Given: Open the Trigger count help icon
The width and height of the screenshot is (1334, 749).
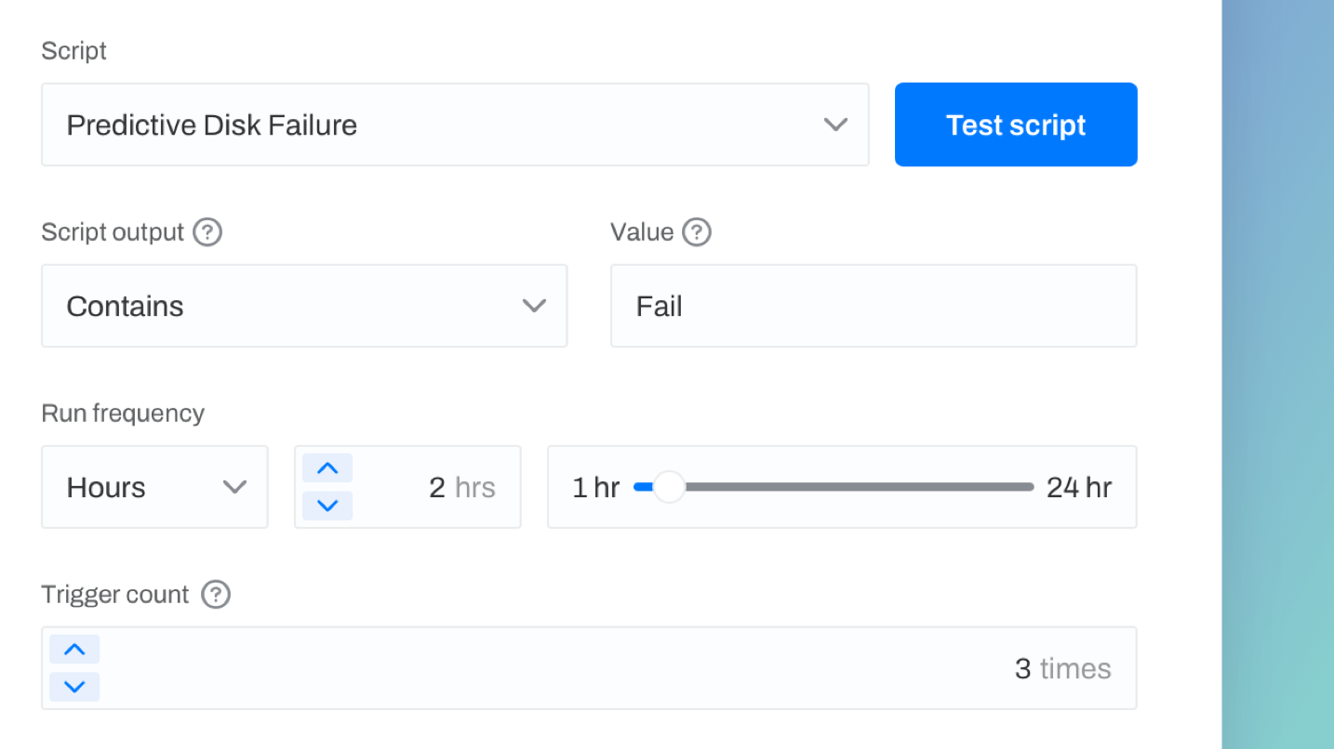Looking at the screenshot, I should pyautogui.click(x=215, y=595).
